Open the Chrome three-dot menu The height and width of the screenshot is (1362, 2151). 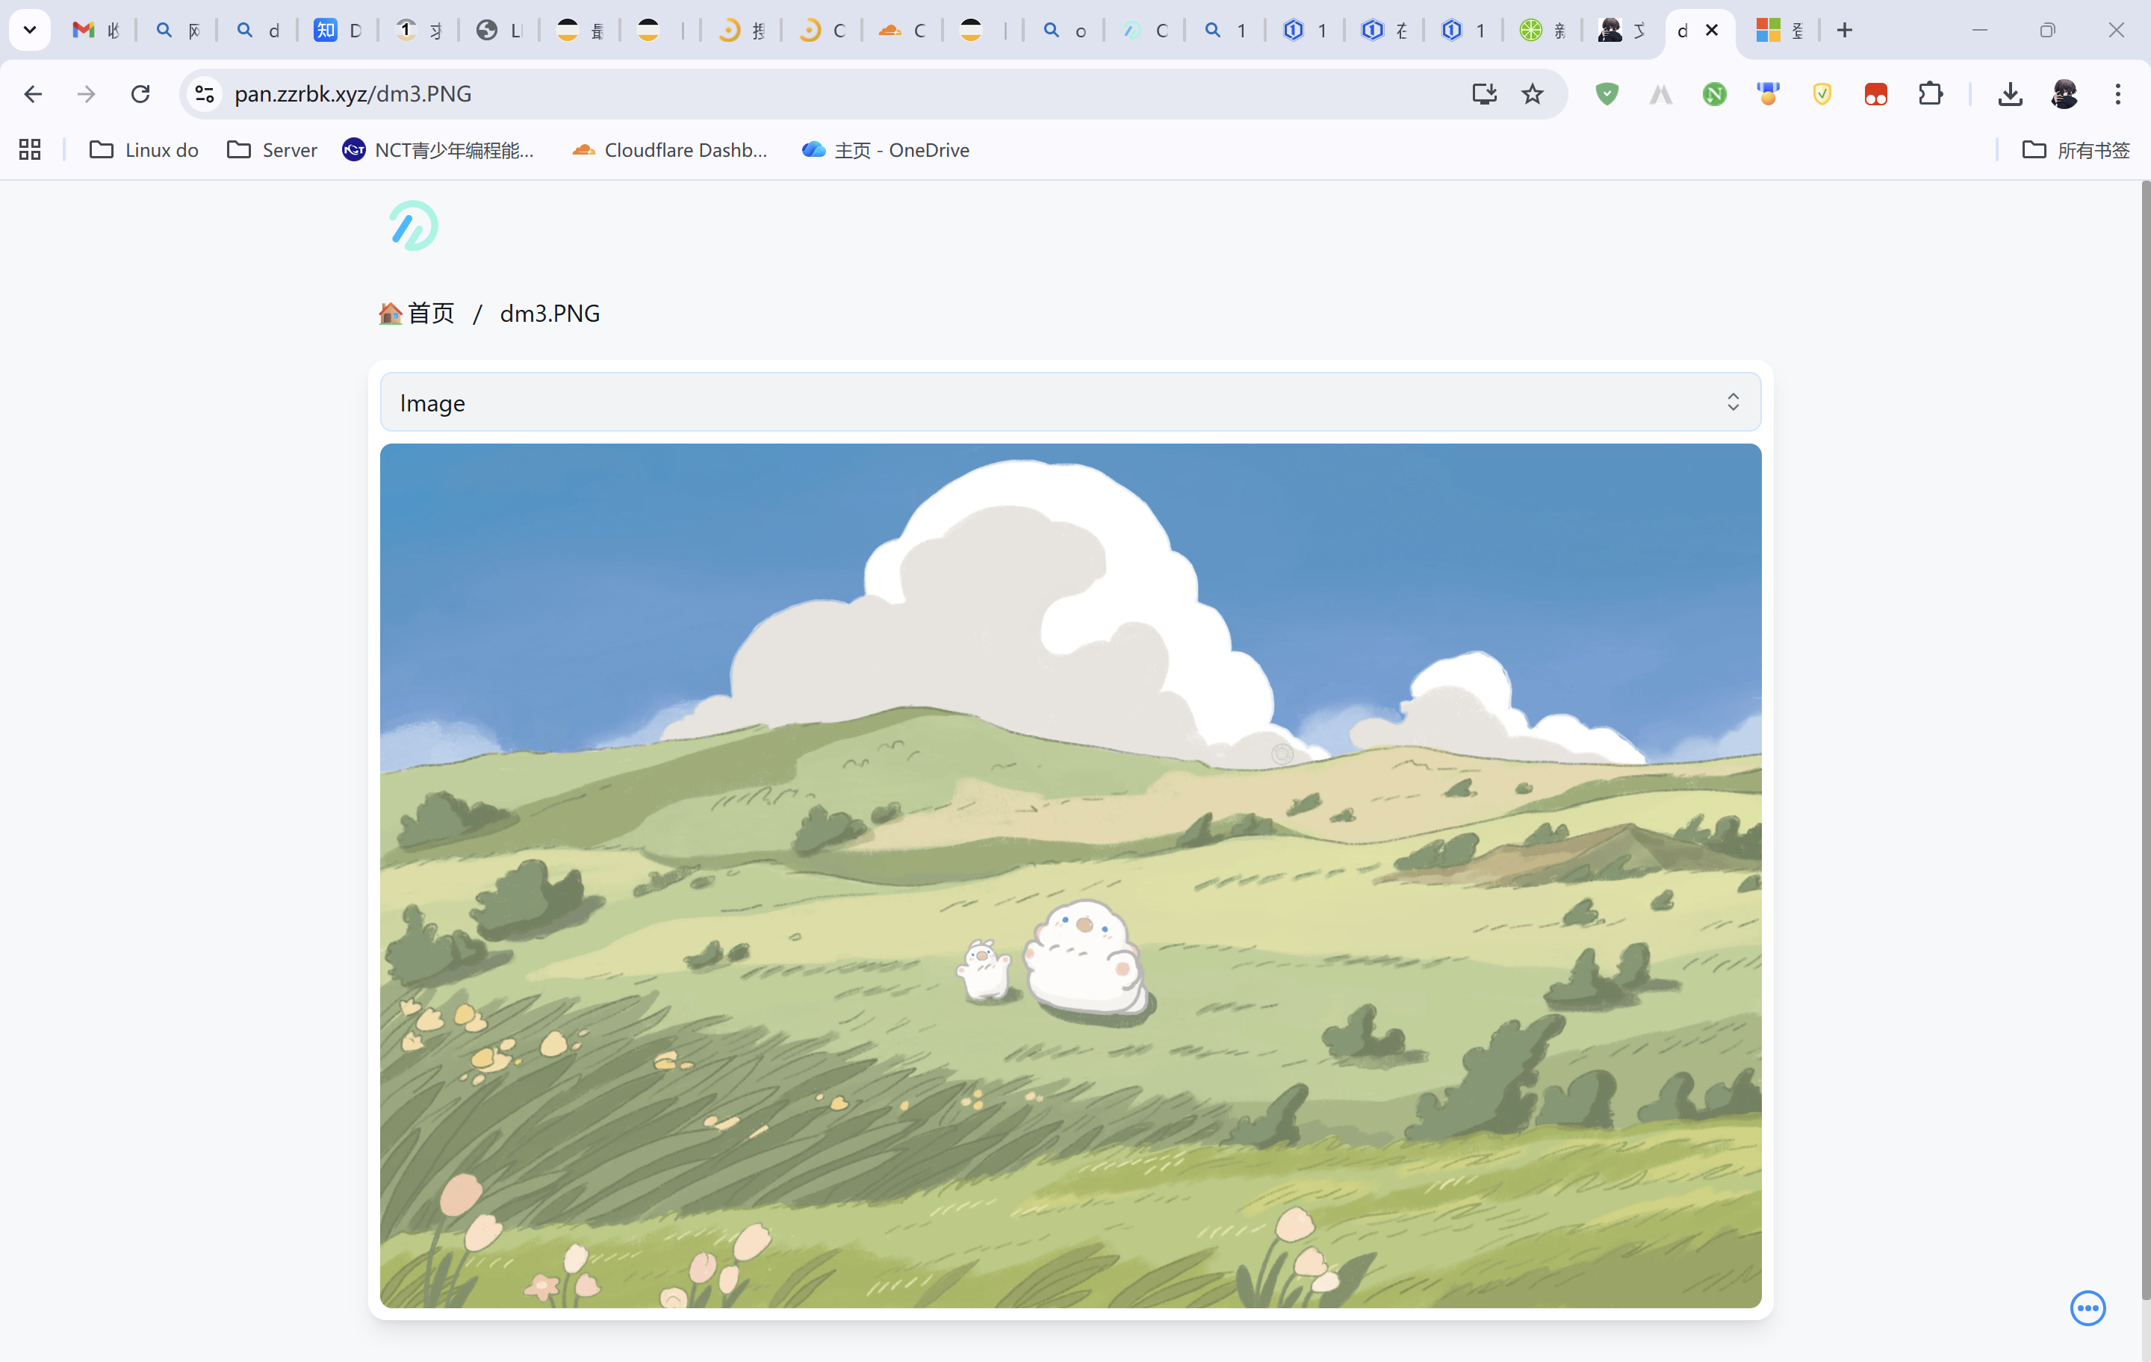2117,94
